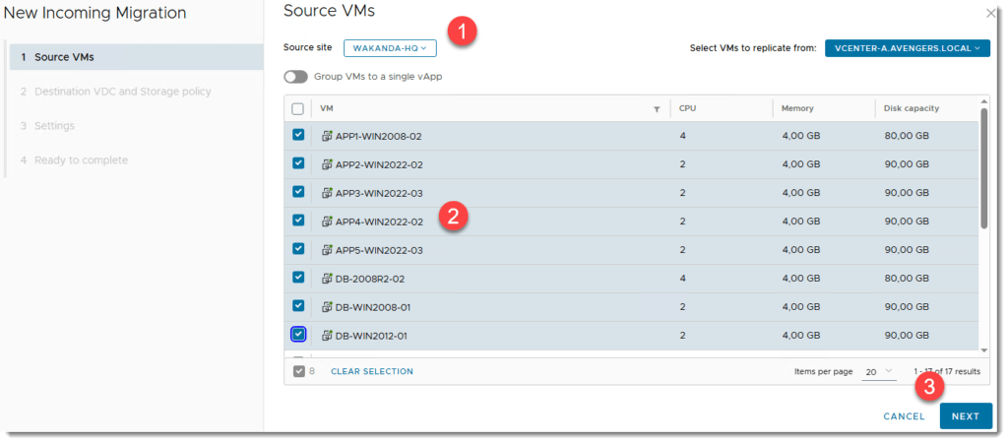Click the VM icon next to APP2-WIN2022-02
1008x443 pixels.
coord(327,164)
